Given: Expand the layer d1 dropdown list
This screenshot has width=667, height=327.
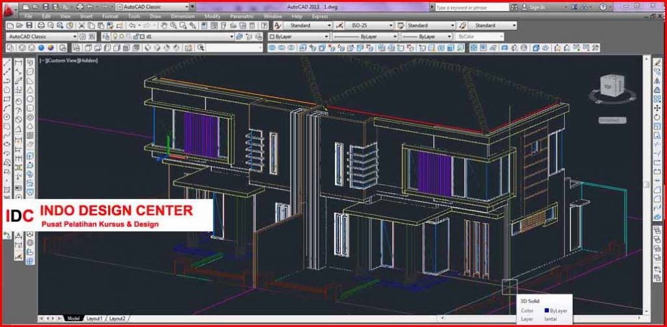Looking at the screenshot, I should 232,37.
